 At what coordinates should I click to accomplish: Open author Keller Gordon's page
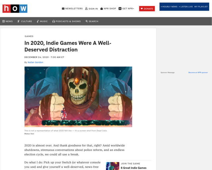coord(35,62)
